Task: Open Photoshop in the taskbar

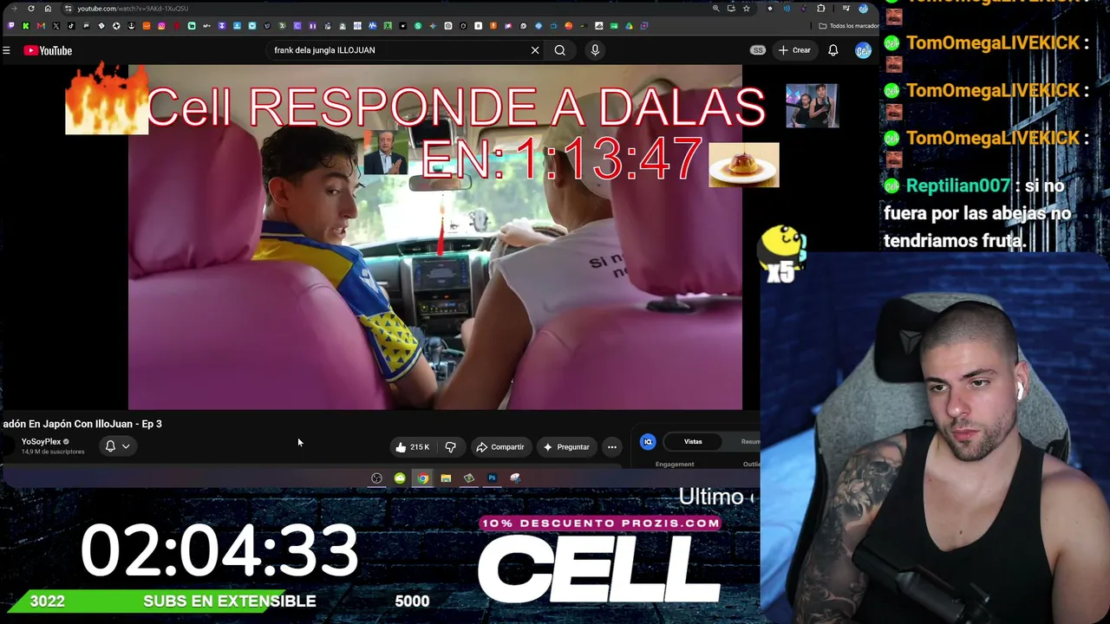Action: (492, 478)
